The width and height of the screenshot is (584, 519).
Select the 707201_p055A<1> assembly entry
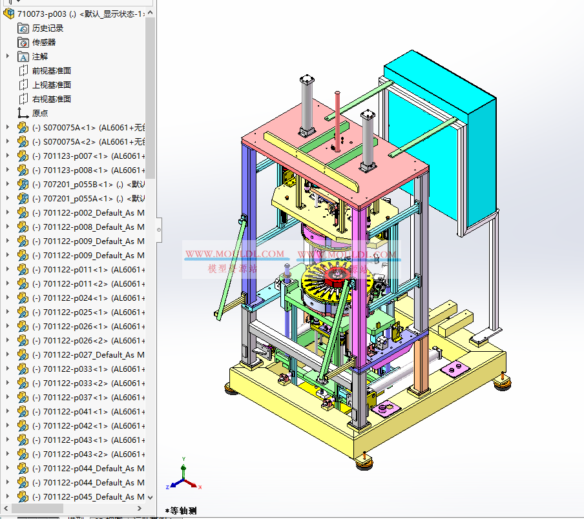pyautogui.click(x=84, y=198)
